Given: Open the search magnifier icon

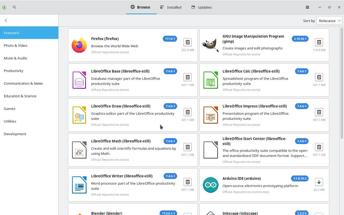Looking at the screenshot, I should [x=15, y=7].
